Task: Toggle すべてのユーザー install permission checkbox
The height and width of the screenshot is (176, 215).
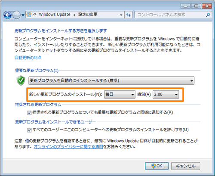Action: (29, 130)
